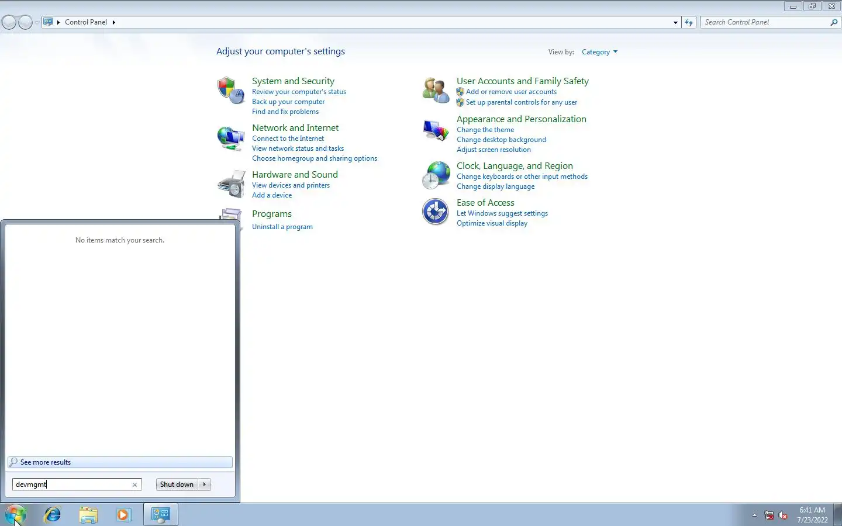Open the Network and Internet globe icon
The width and height of the screenshot is (842, 526).
tap(230, 138)
